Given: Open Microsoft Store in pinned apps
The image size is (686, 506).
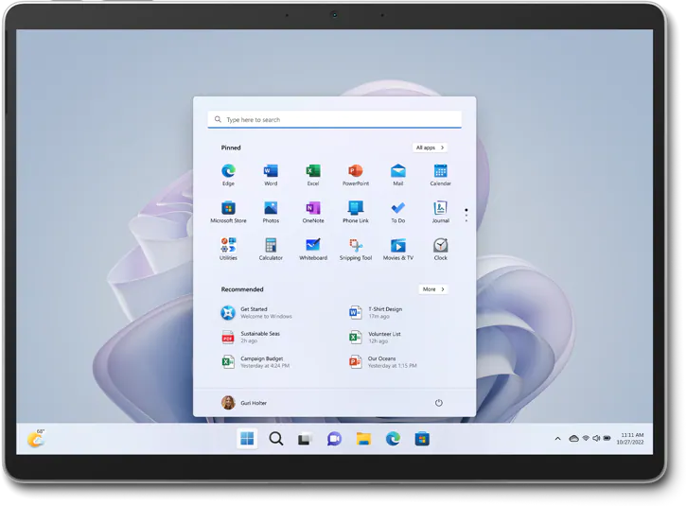Looking at the screenshot, I should (x=228, y=212).
